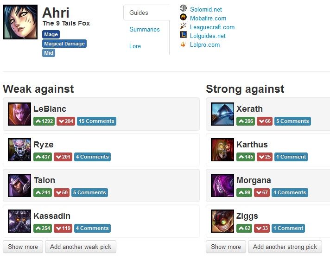The image size is (330, 267).
Task: Click Ziggs champion portrait
Action: click(222, 221)
